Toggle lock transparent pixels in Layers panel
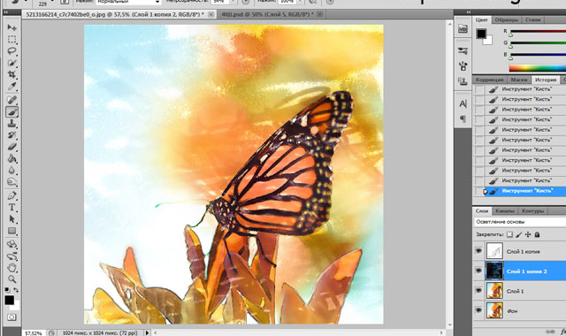This screenshot has height=336, width=566. click(x=509, y=234)
